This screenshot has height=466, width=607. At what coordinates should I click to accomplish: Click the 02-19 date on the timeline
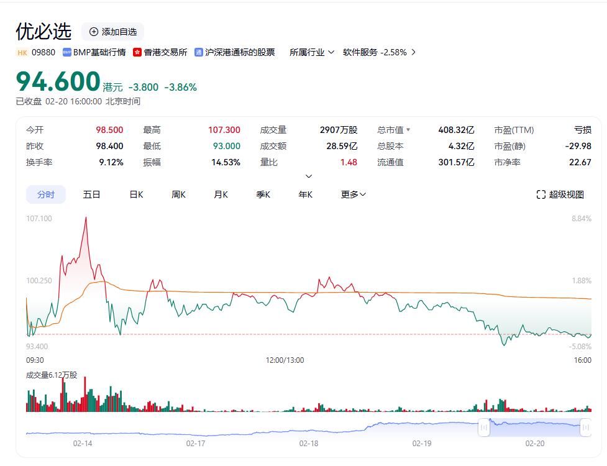point(422,444)
